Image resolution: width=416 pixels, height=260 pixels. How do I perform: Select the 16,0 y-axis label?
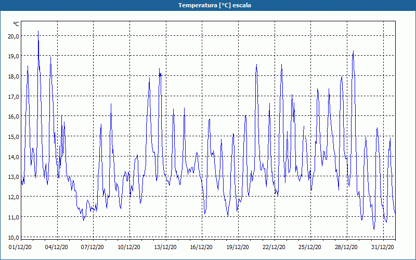(14, 116)
